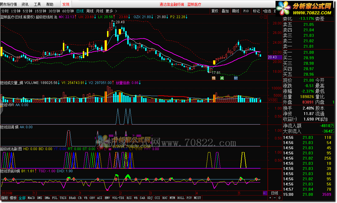Click the 指标 tab at bottom left

coord(5,198)
